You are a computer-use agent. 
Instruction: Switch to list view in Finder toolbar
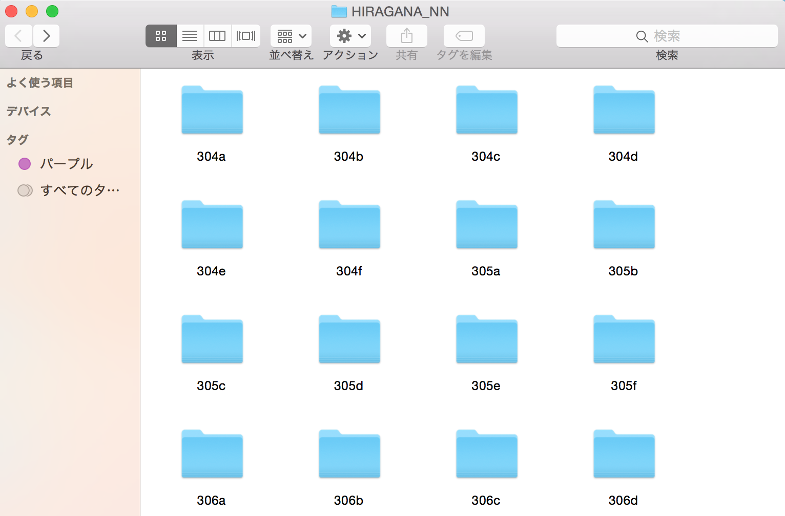(189, 36)
